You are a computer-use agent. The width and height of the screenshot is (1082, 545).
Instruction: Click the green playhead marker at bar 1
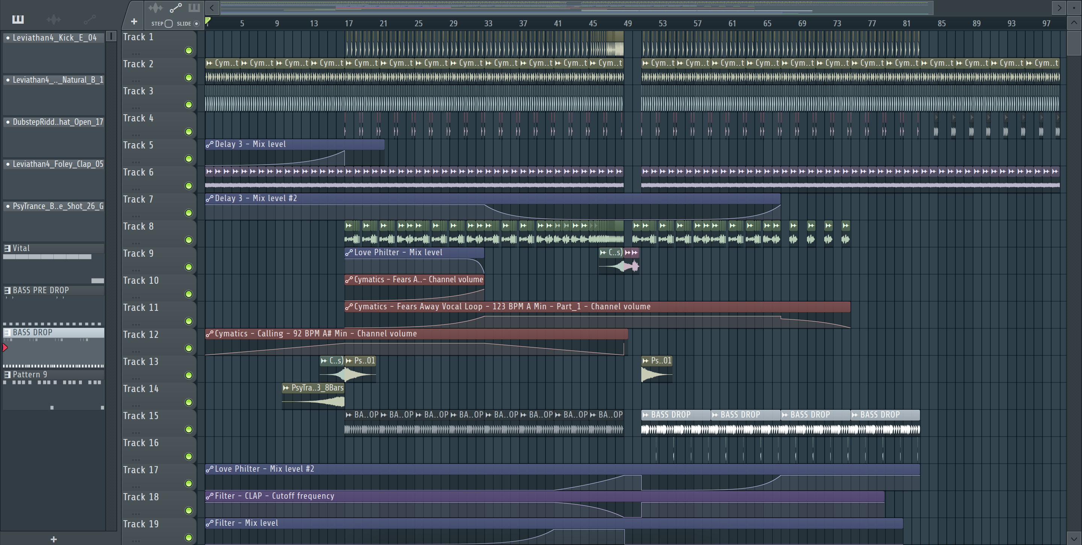(207, 21)
